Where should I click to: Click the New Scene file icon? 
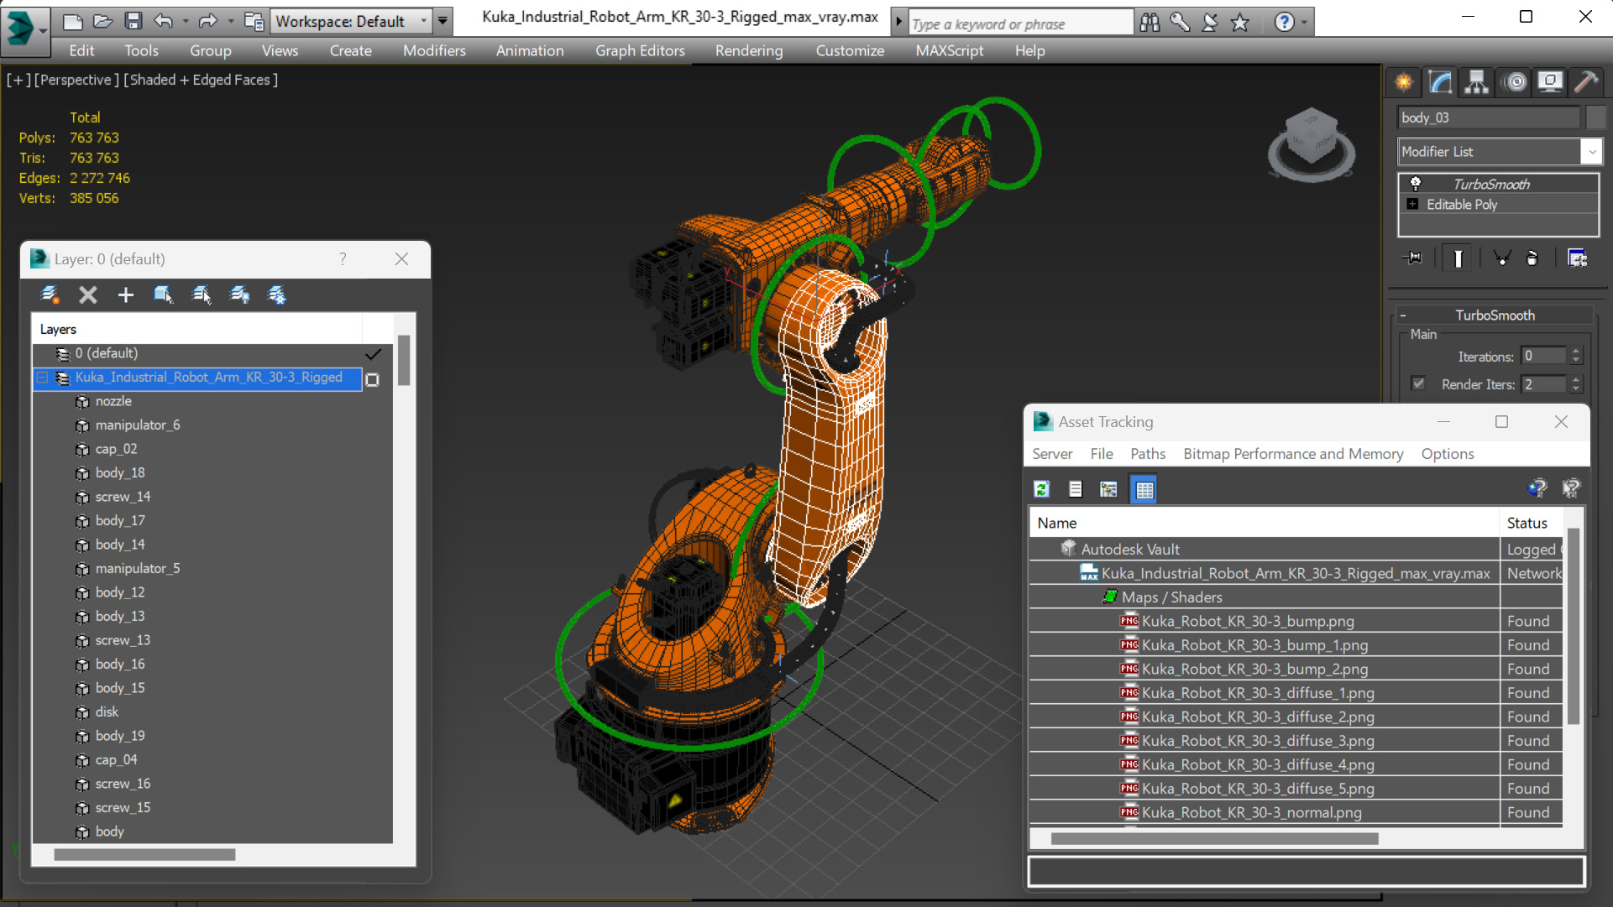coord(73,21)
